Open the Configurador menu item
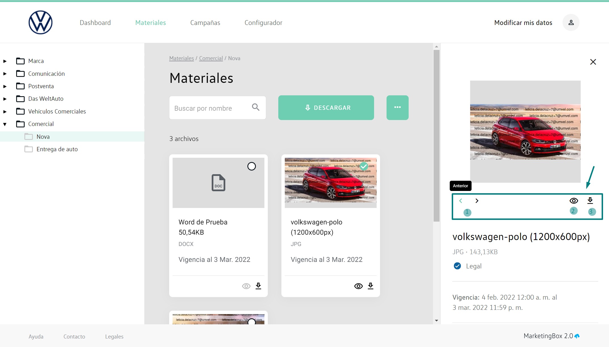Viewport: 609px width, 347px height. coord(263,23)
